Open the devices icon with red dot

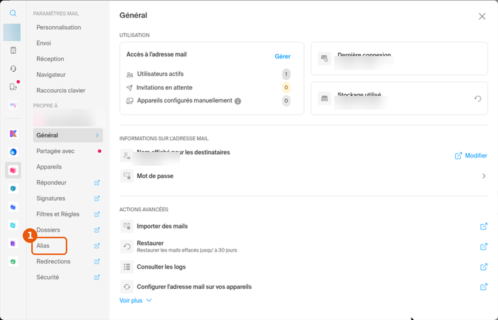click(x=14, y=87)
